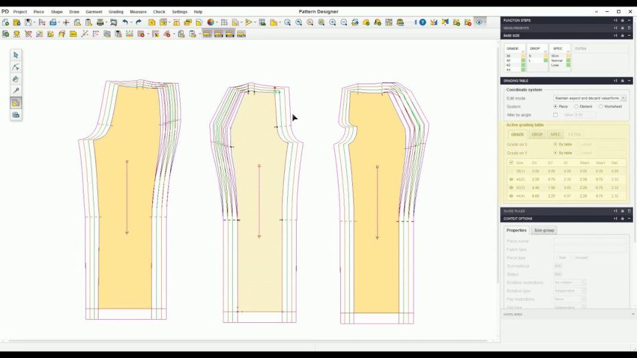This screenshot has width=637, height=358.
Task: Open the Measure menu
Action: pos(138,12)
